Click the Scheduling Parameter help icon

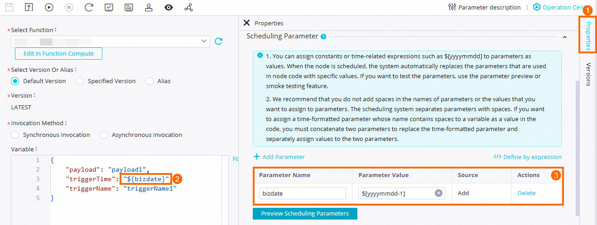tap(323, 37)
